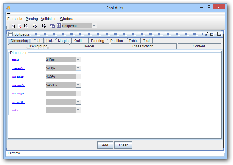
Task: Click the line-height: property link
Action: [x=18, y=68]
